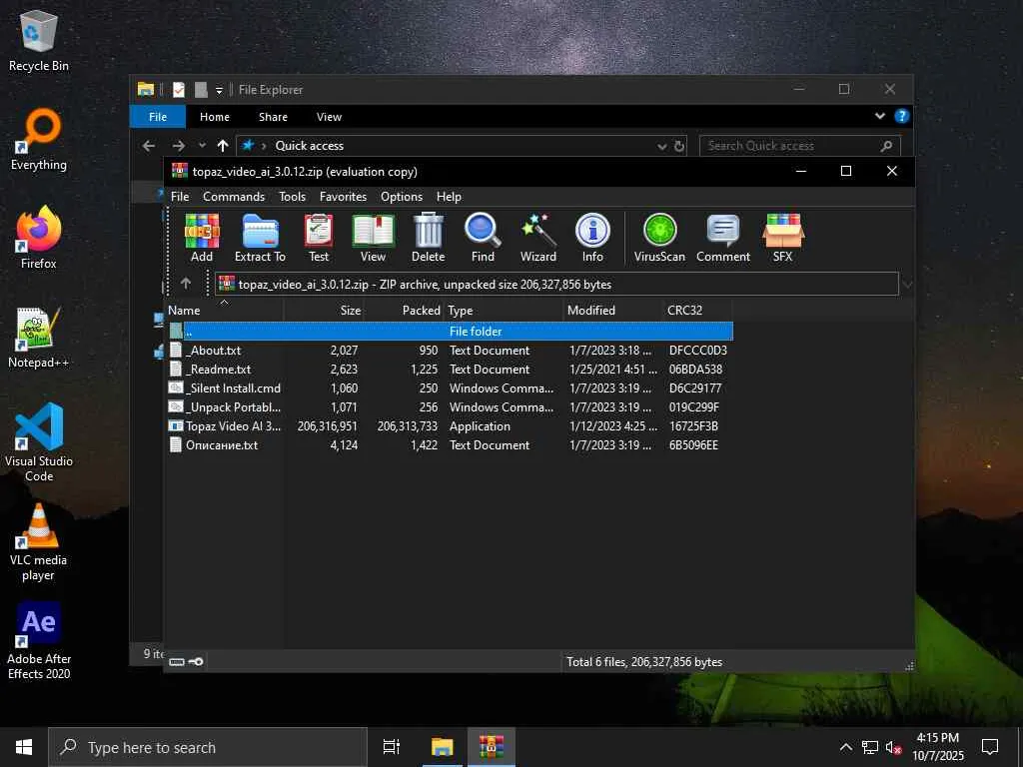Open WinRAR File menu
This screenshot has width=1023, height=767.
click(x=180, y=197)
